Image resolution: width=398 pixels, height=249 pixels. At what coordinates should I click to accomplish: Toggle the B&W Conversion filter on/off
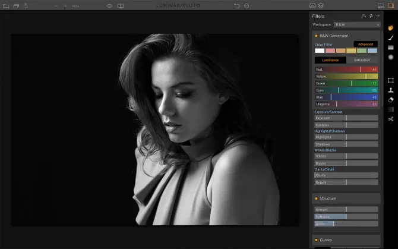(316, 36)
